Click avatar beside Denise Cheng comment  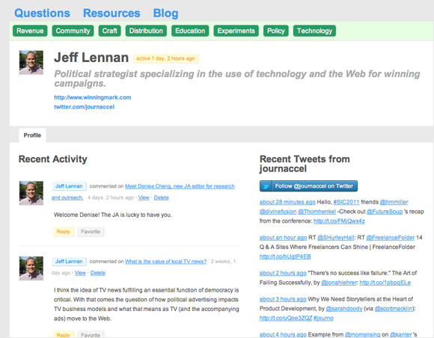pos(31,193)
